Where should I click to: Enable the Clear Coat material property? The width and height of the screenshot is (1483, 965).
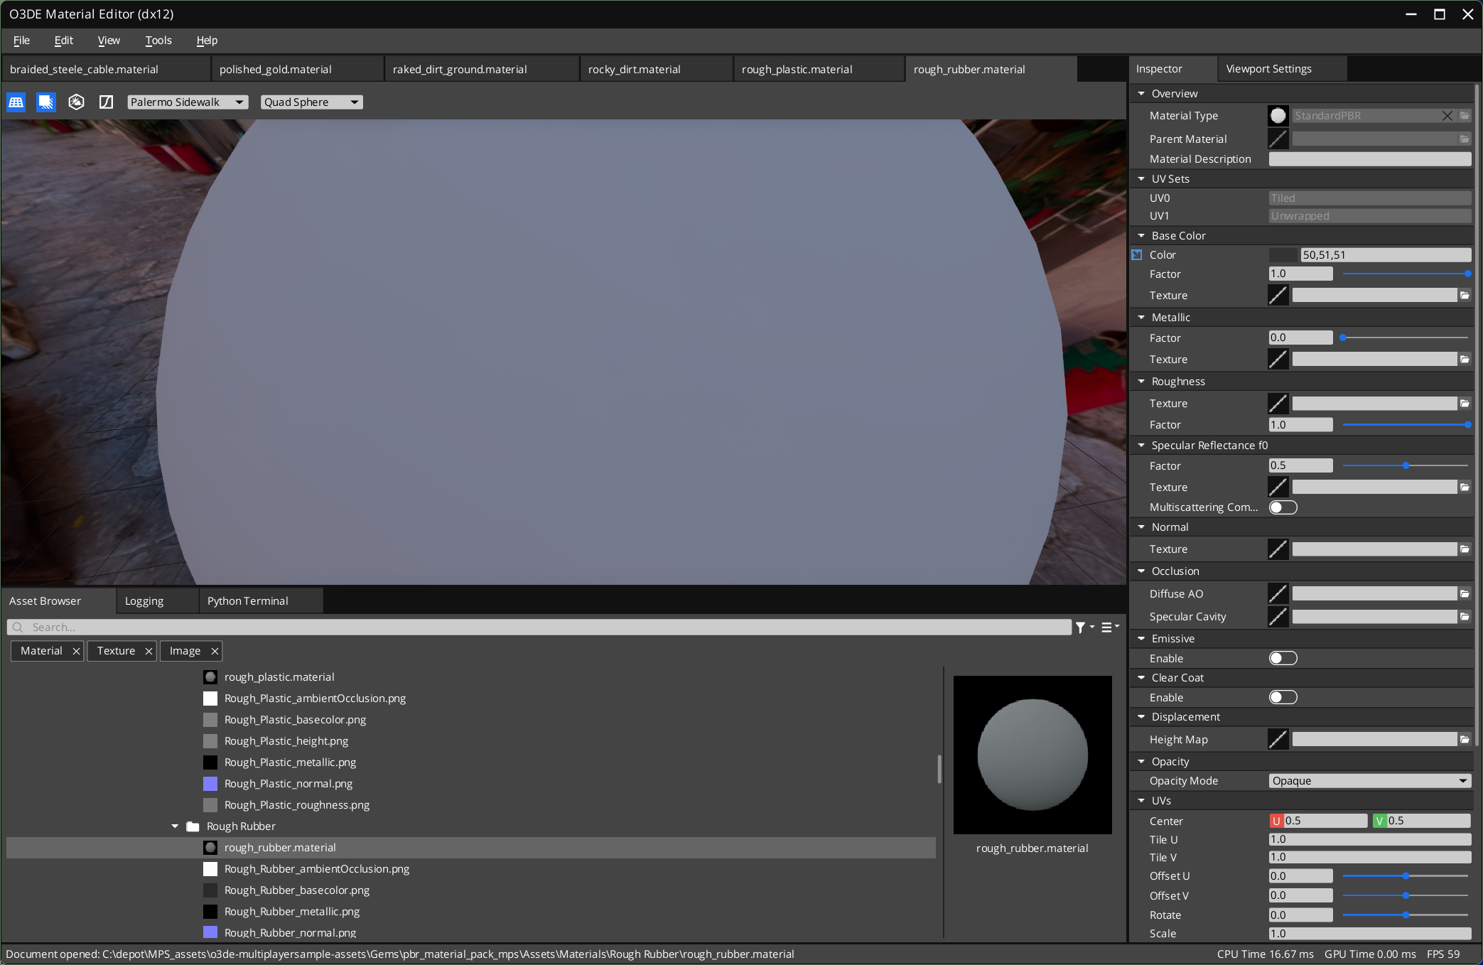[1283, 697]
